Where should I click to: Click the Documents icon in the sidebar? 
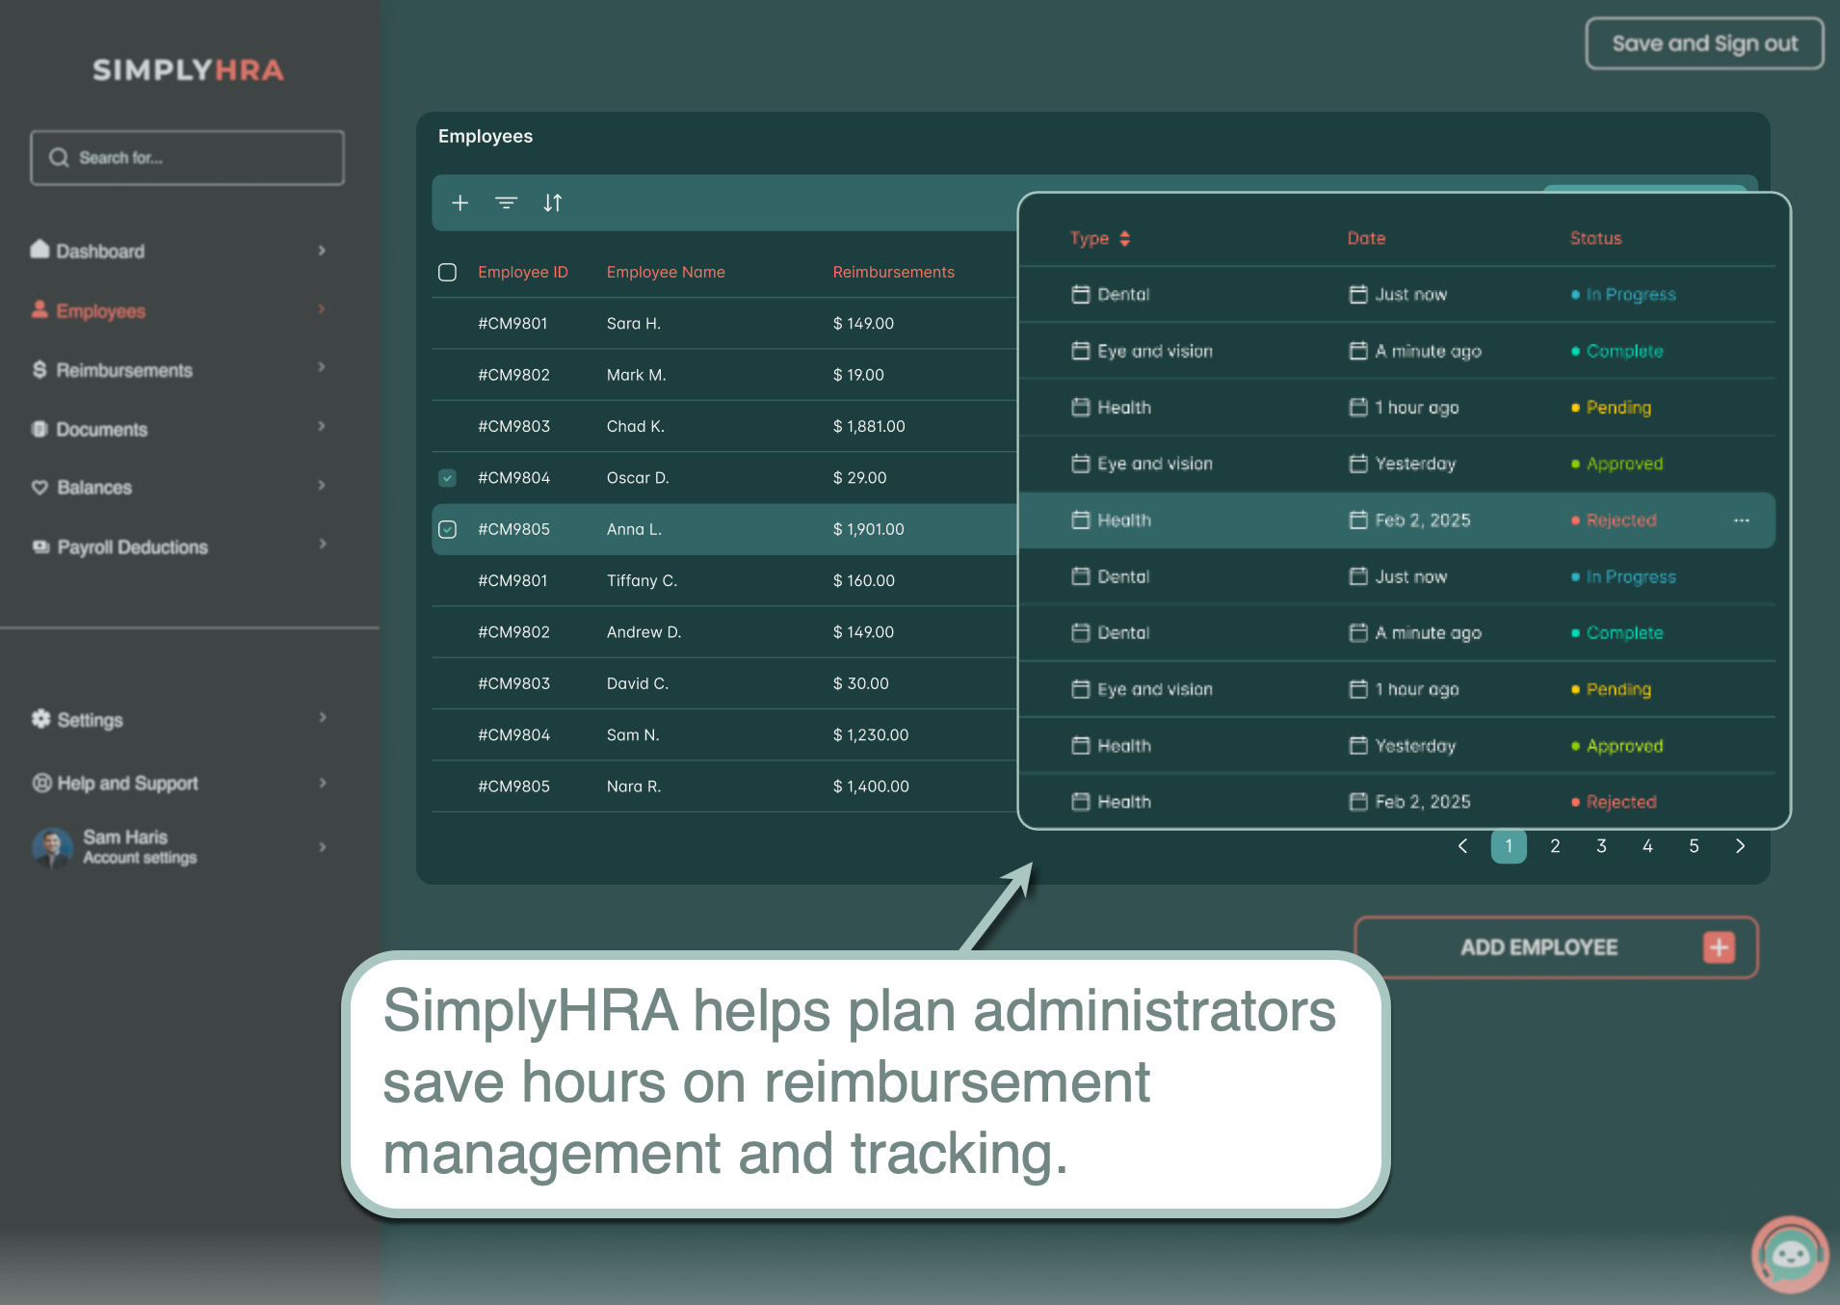coord(39,429)
